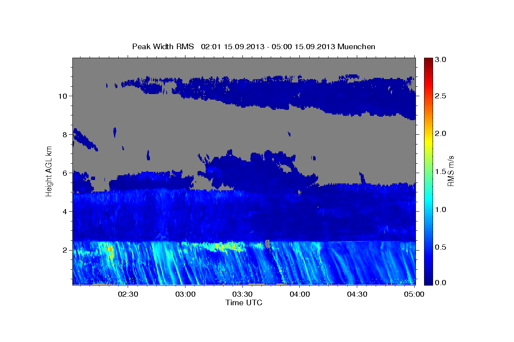Click the 04:30 time tick label

coord(357,294)
